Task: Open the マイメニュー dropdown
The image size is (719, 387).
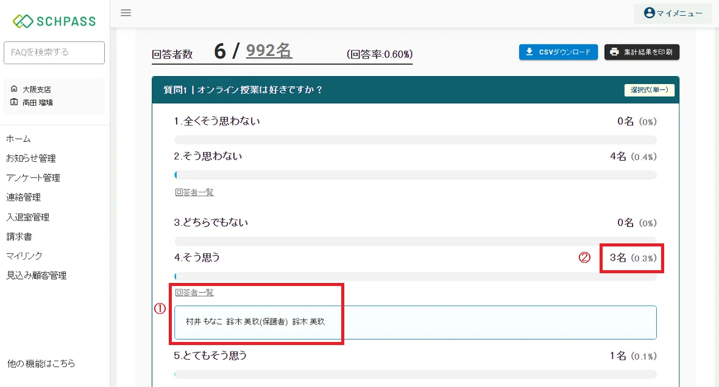Action: tap(673, 13)
